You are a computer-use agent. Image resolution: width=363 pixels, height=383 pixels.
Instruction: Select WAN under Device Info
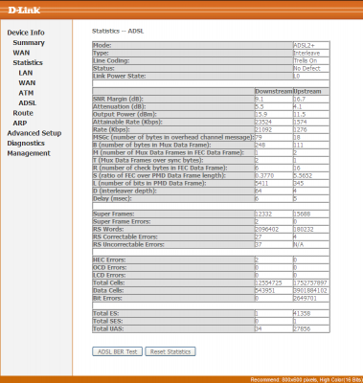point(21,53)
